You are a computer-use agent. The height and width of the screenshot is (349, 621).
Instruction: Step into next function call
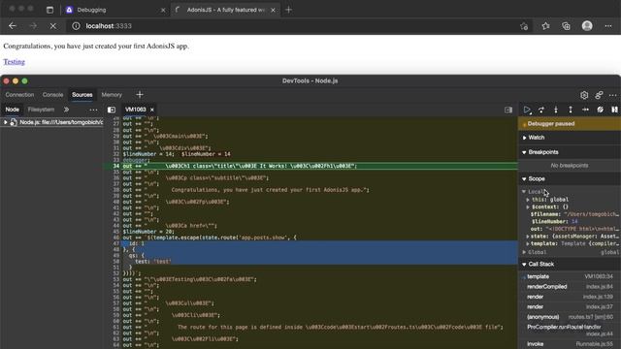(556, 110)
